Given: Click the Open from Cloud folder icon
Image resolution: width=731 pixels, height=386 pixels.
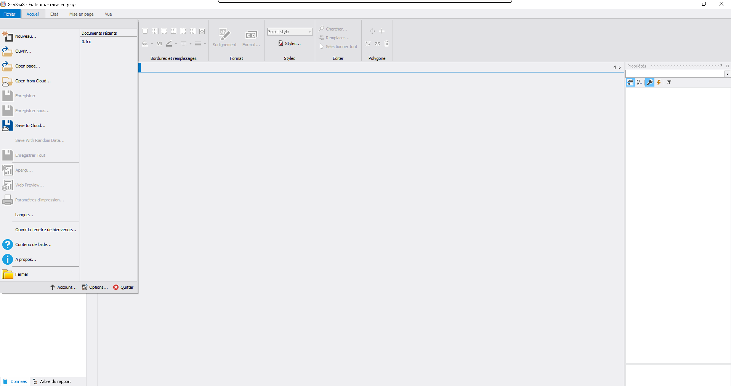Looking at the screenshot, I should 7,81.
